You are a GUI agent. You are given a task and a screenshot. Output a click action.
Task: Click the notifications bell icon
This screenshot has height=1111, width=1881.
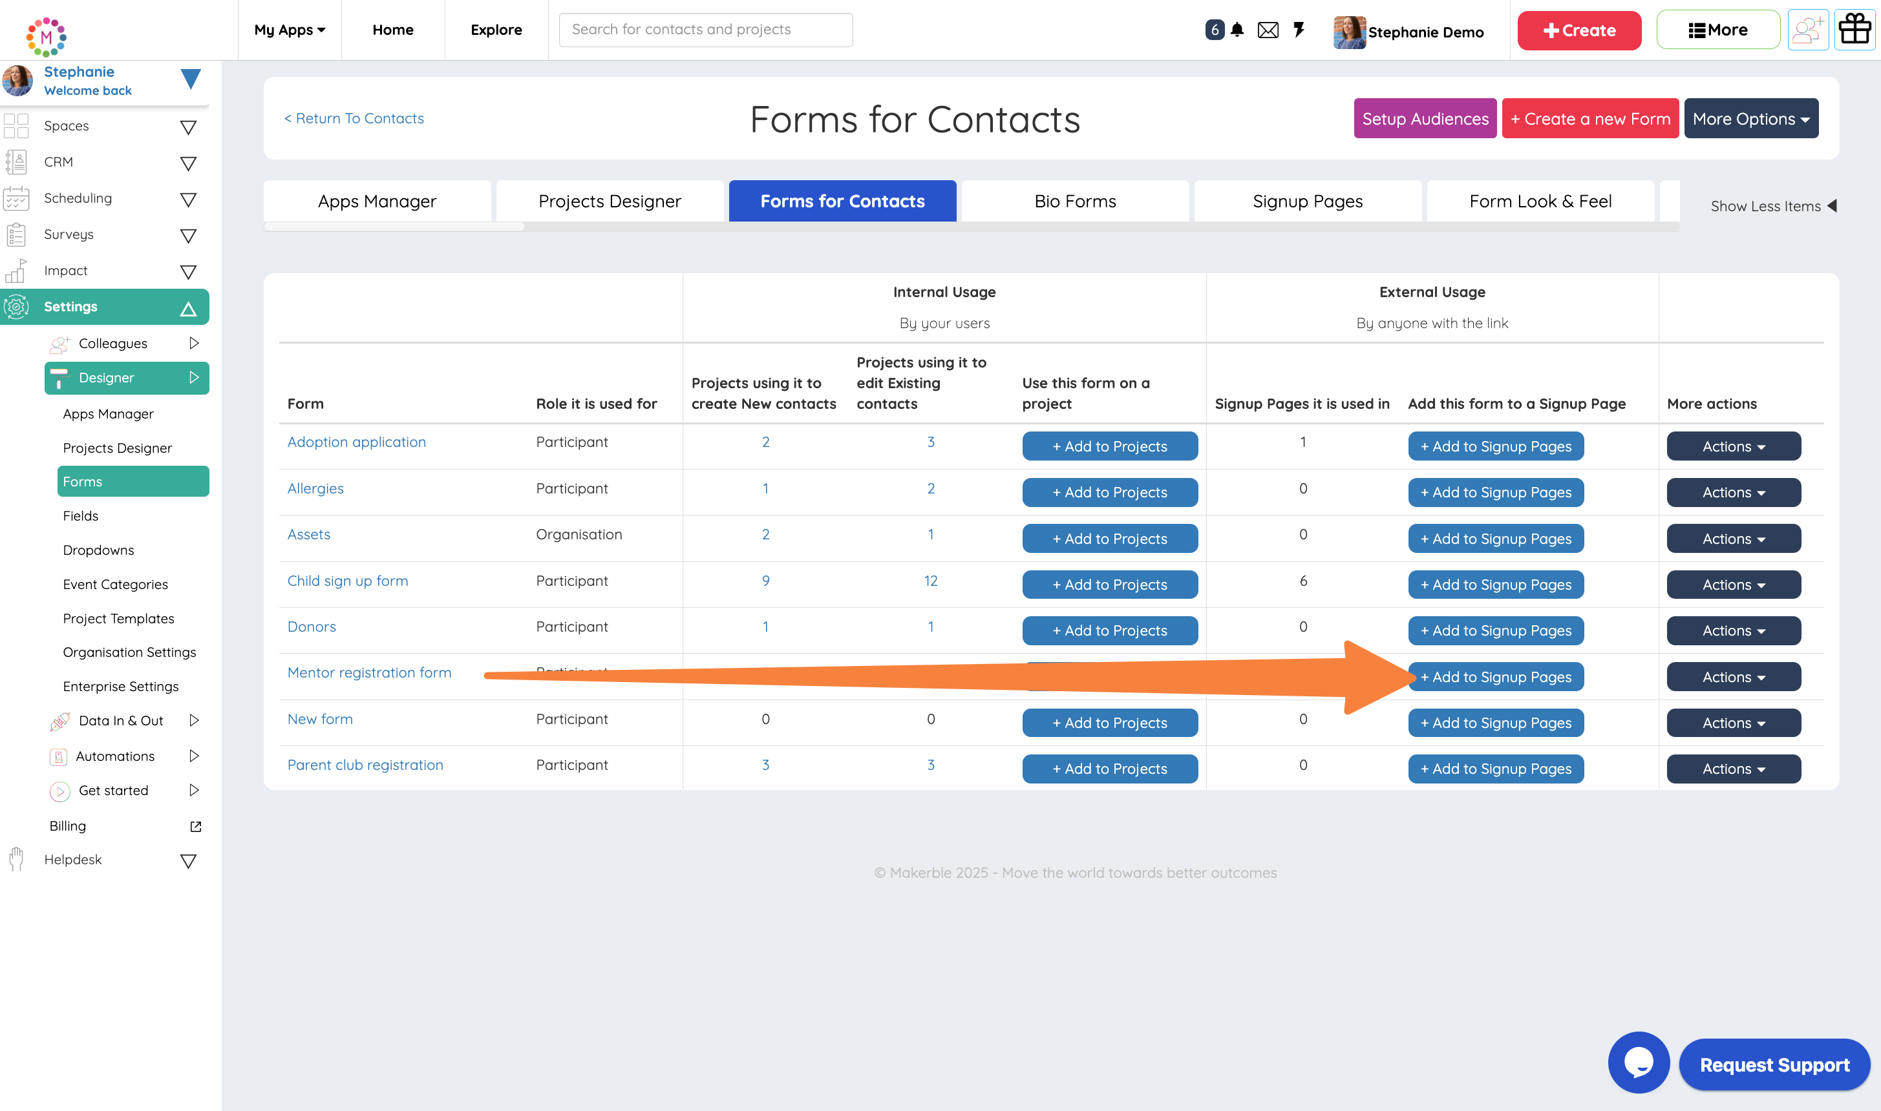[x=1237, y=30]
